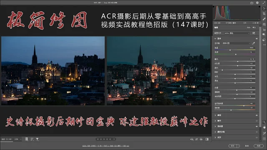This screenshot has width=267, height=150.
Task: Click the filter funnel icon
Action: [37, 139]
